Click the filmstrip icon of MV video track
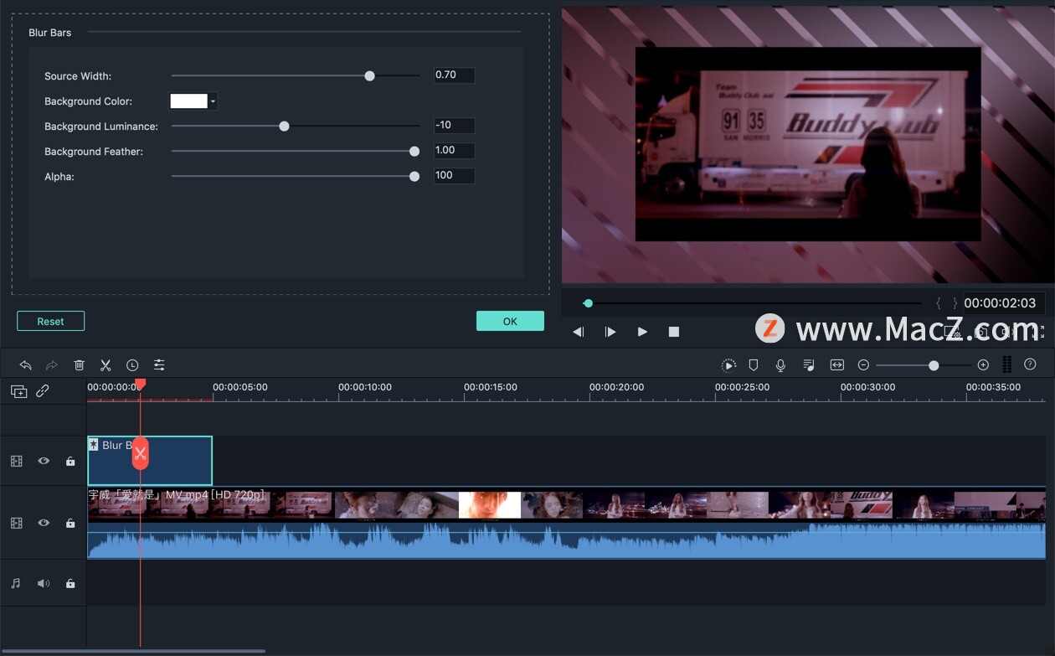Image resolution: width=1055 pixels, height=656 pixels. 17,523
